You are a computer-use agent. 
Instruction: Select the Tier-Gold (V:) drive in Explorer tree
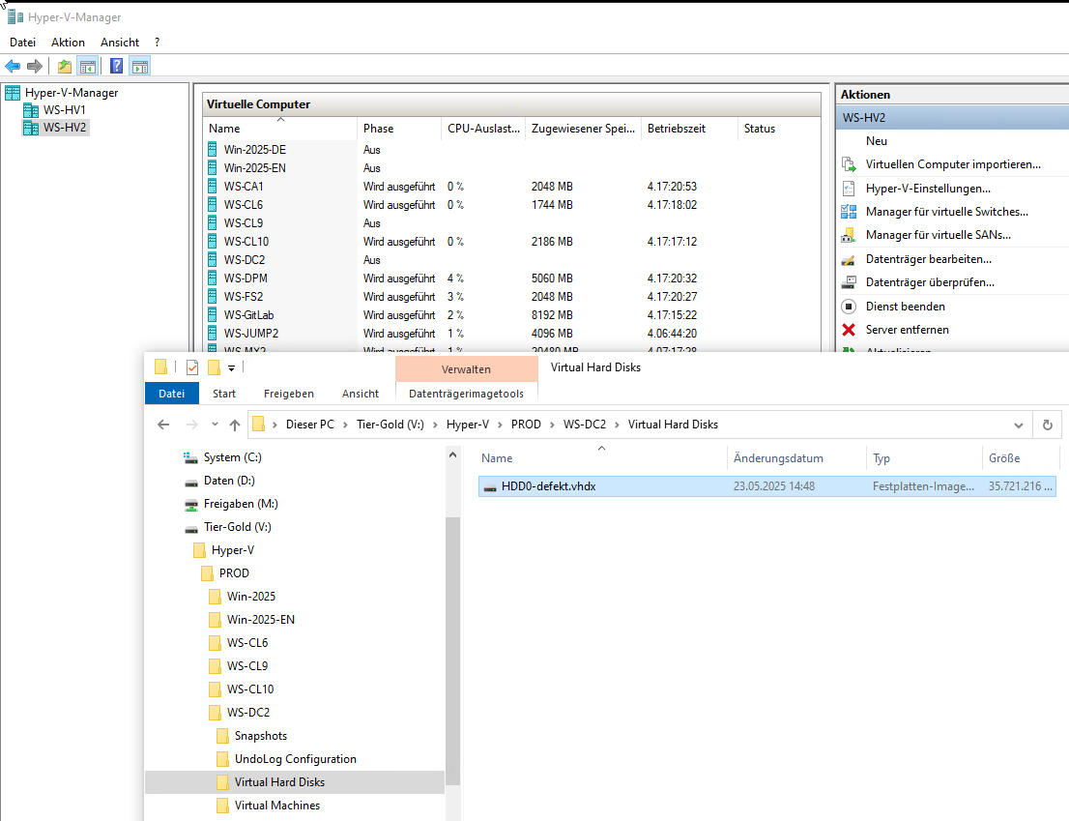(x=237, y=527)
